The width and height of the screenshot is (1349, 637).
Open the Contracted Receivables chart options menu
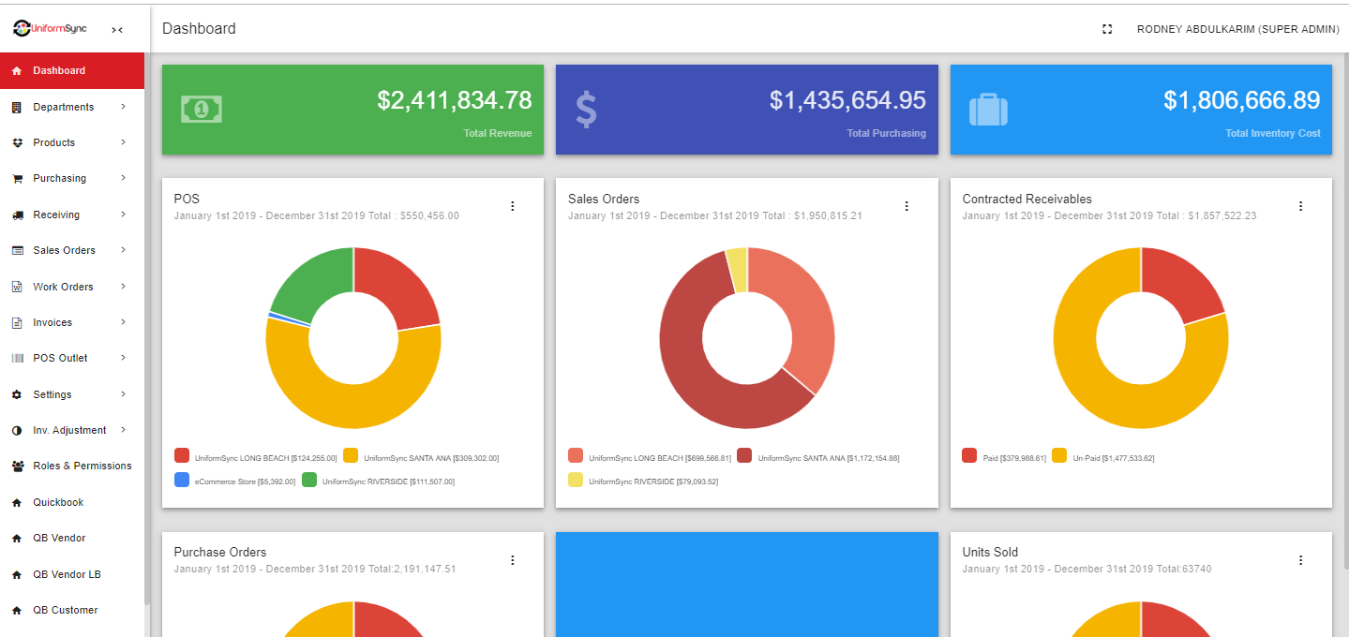tap(1300, 206)
